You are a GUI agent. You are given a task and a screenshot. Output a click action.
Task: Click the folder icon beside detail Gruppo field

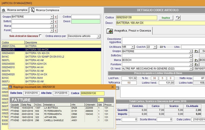coord(197,51)
